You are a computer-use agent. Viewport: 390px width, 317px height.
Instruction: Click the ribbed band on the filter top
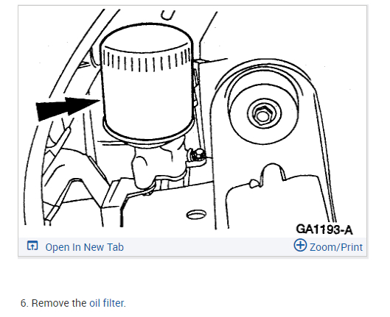[x=147, y=61]
